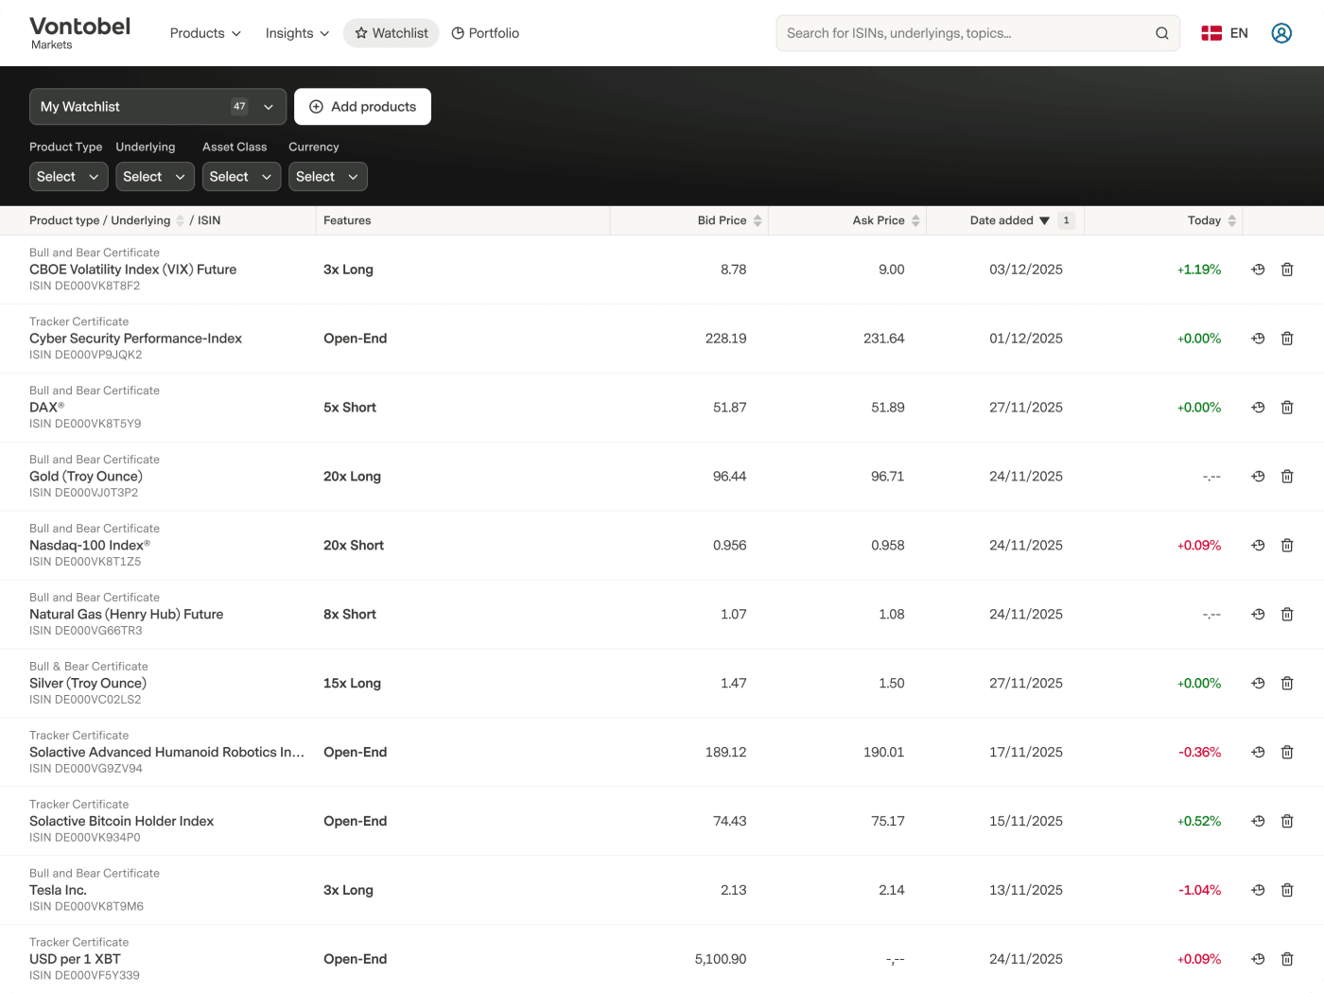Screen dimensions: 1324x993
Task: Open the Currency Select dropdown
Action: pyautogui.click(x=327, y=177)
